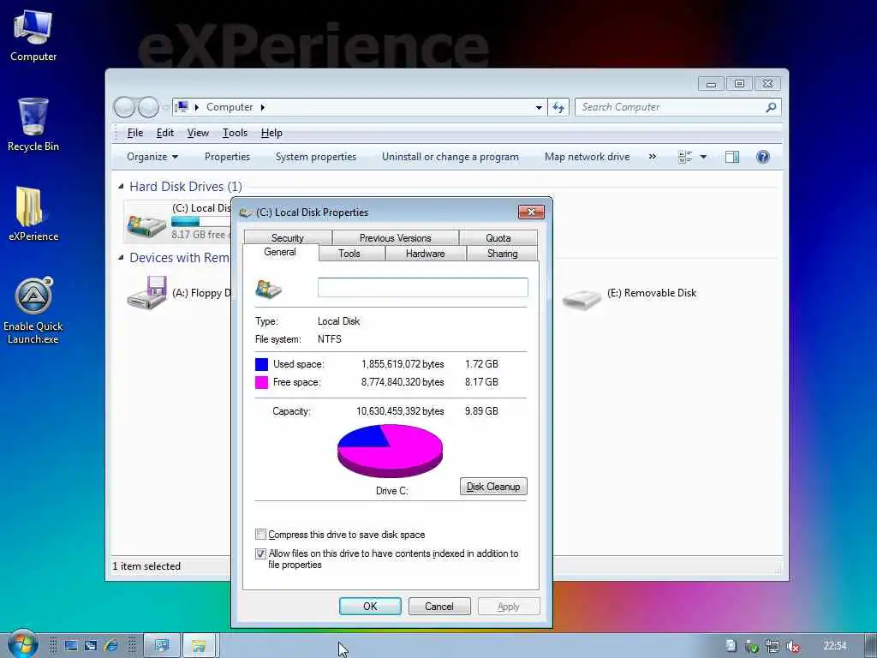The height and width of the screenshot is (658, 877).
Task: Click the Explorer back navigation button
Action: tap(125, 107)
